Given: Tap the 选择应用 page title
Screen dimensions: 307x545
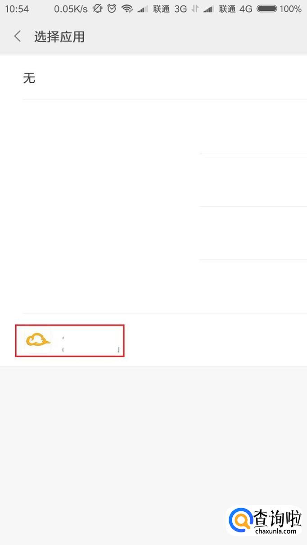Looking at the screenshot, I should 59,36.
